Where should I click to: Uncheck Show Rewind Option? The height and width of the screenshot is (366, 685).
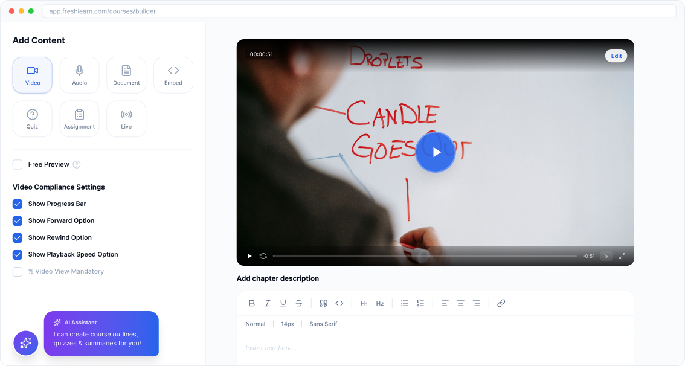(x=18, y=237)
